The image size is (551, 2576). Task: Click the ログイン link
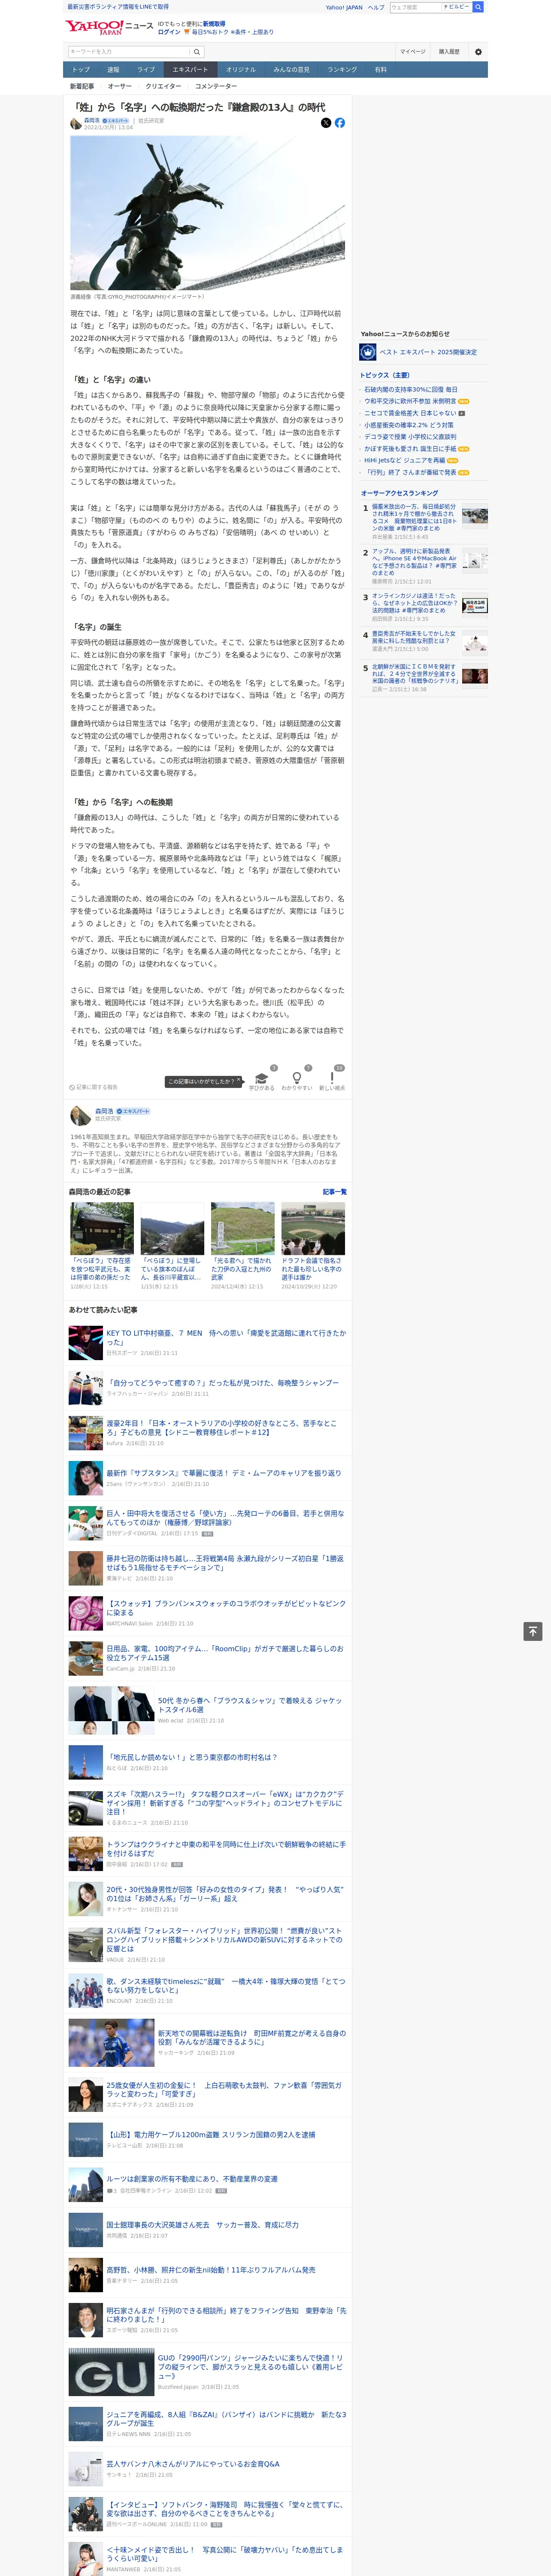[169, 32]
